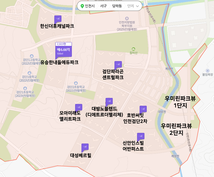Select 인천시 in the location breadcrumb
214x177 pixels.
90,6
